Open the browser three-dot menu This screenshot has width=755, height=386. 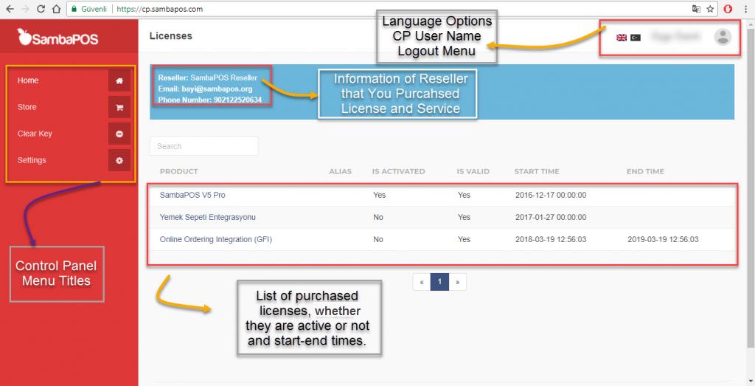(746, 9)
